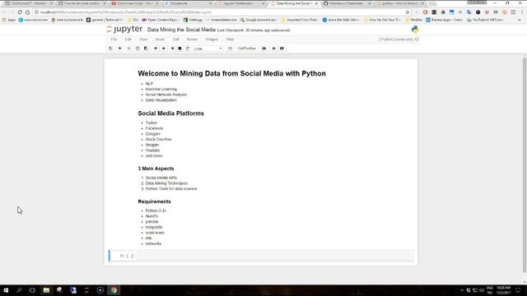Click the Python conda root kernel indicator
This screenshot has height=296, width=527.
[396, 39]
